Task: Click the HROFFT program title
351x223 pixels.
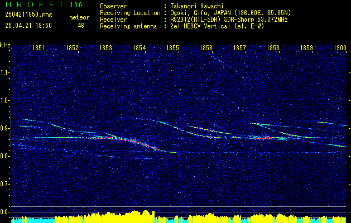Action: point(35,4)
